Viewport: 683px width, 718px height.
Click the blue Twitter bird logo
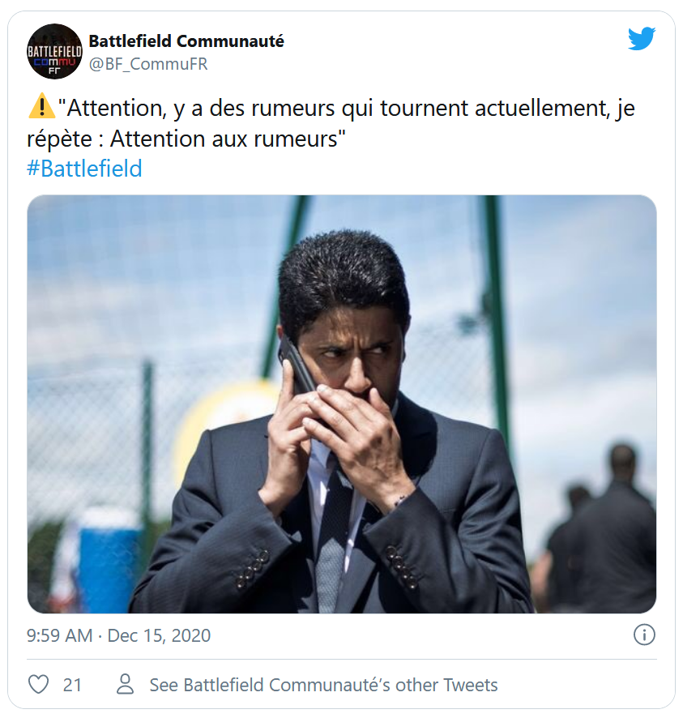pos(642,38)
